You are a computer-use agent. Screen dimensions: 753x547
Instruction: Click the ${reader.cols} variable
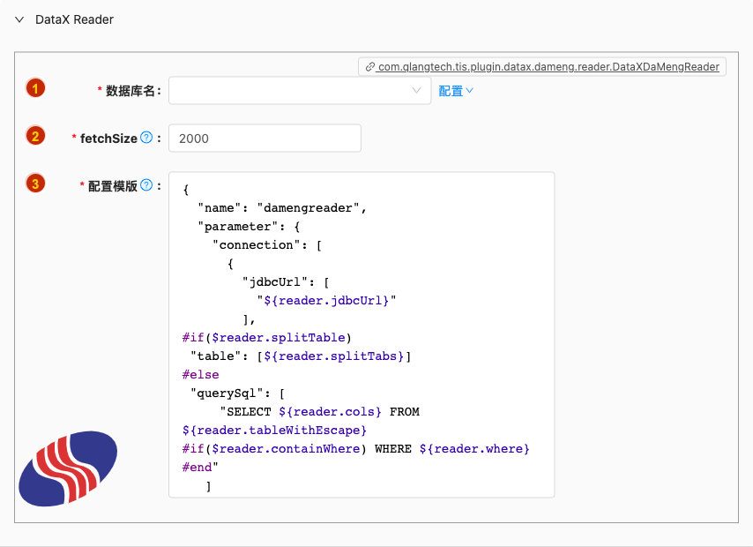click(x=330, y=412)
